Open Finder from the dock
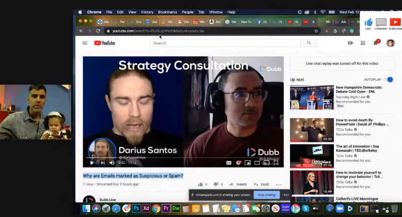 coord(86,208)
